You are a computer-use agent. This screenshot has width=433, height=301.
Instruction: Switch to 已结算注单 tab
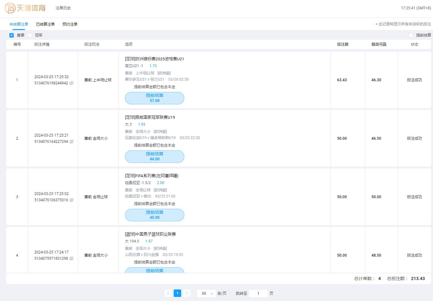[45, 24]
